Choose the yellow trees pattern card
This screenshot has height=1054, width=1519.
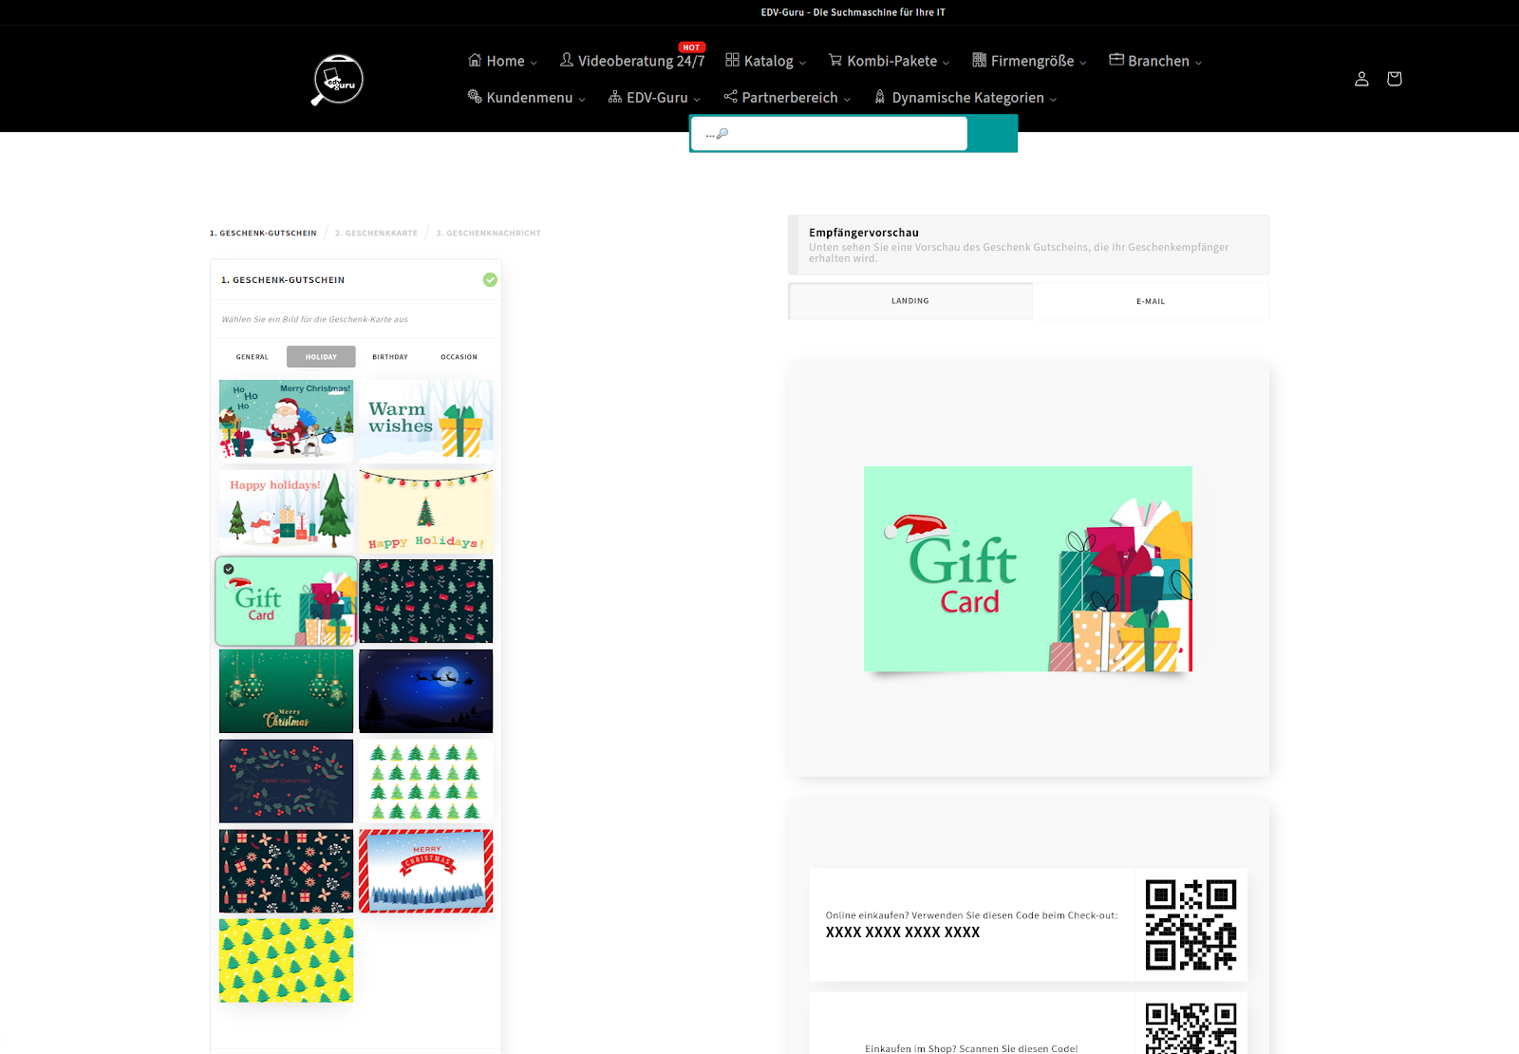[286, 961]
